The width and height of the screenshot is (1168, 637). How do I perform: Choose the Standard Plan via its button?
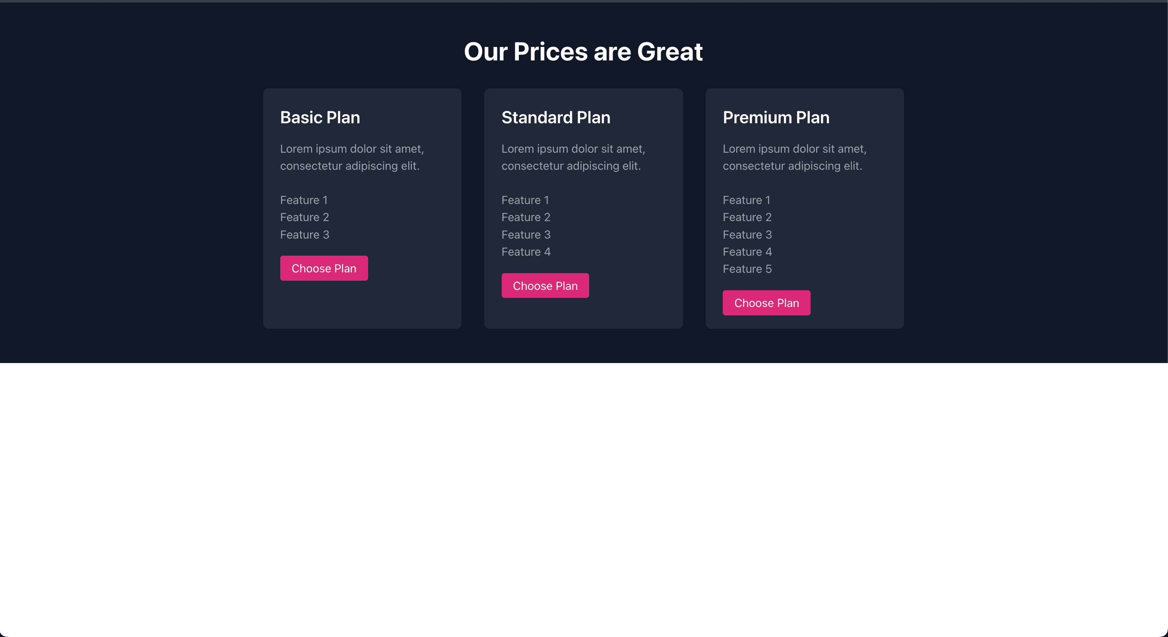(545, 285)
